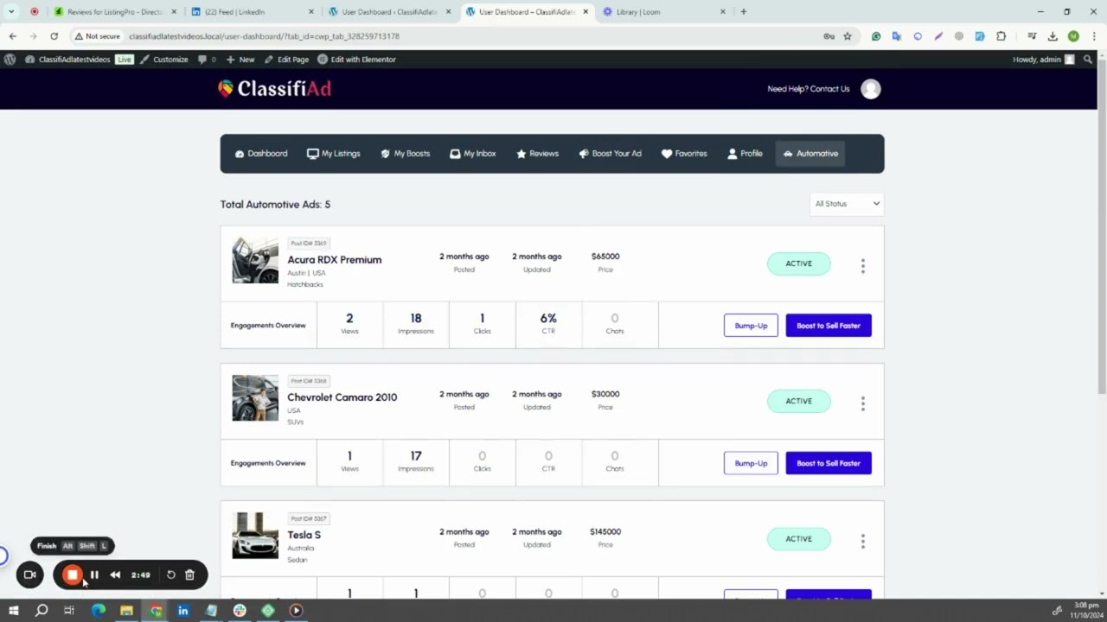Open Slack from the taskbar
The height and width of the screenshot is (622, 1107).
[240, 610]
